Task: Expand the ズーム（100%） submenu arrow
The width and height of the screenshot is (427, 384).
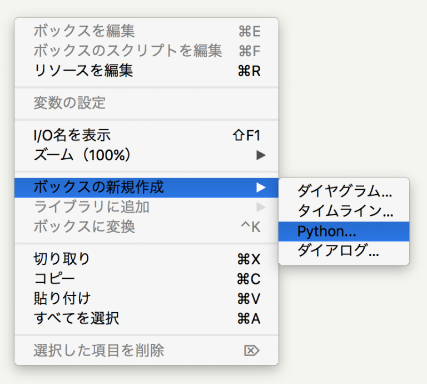Action: tap(260, 155)
